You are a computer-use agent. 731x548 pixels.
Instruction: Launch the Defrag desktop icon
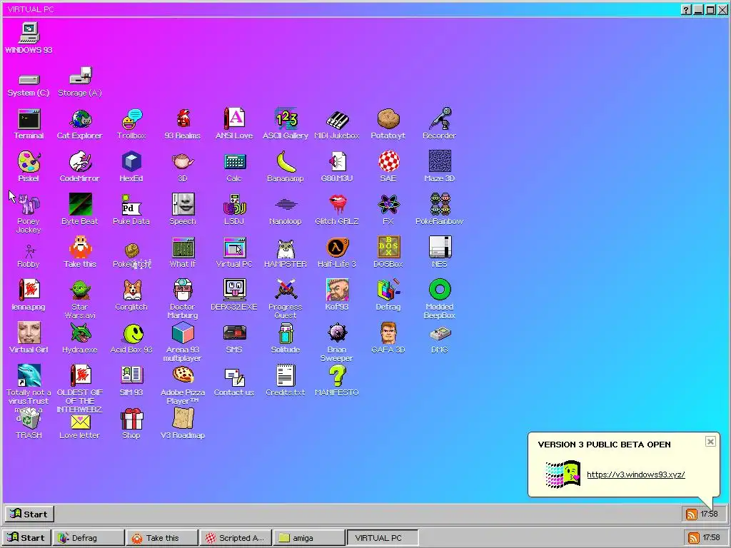tap(388, 295)
